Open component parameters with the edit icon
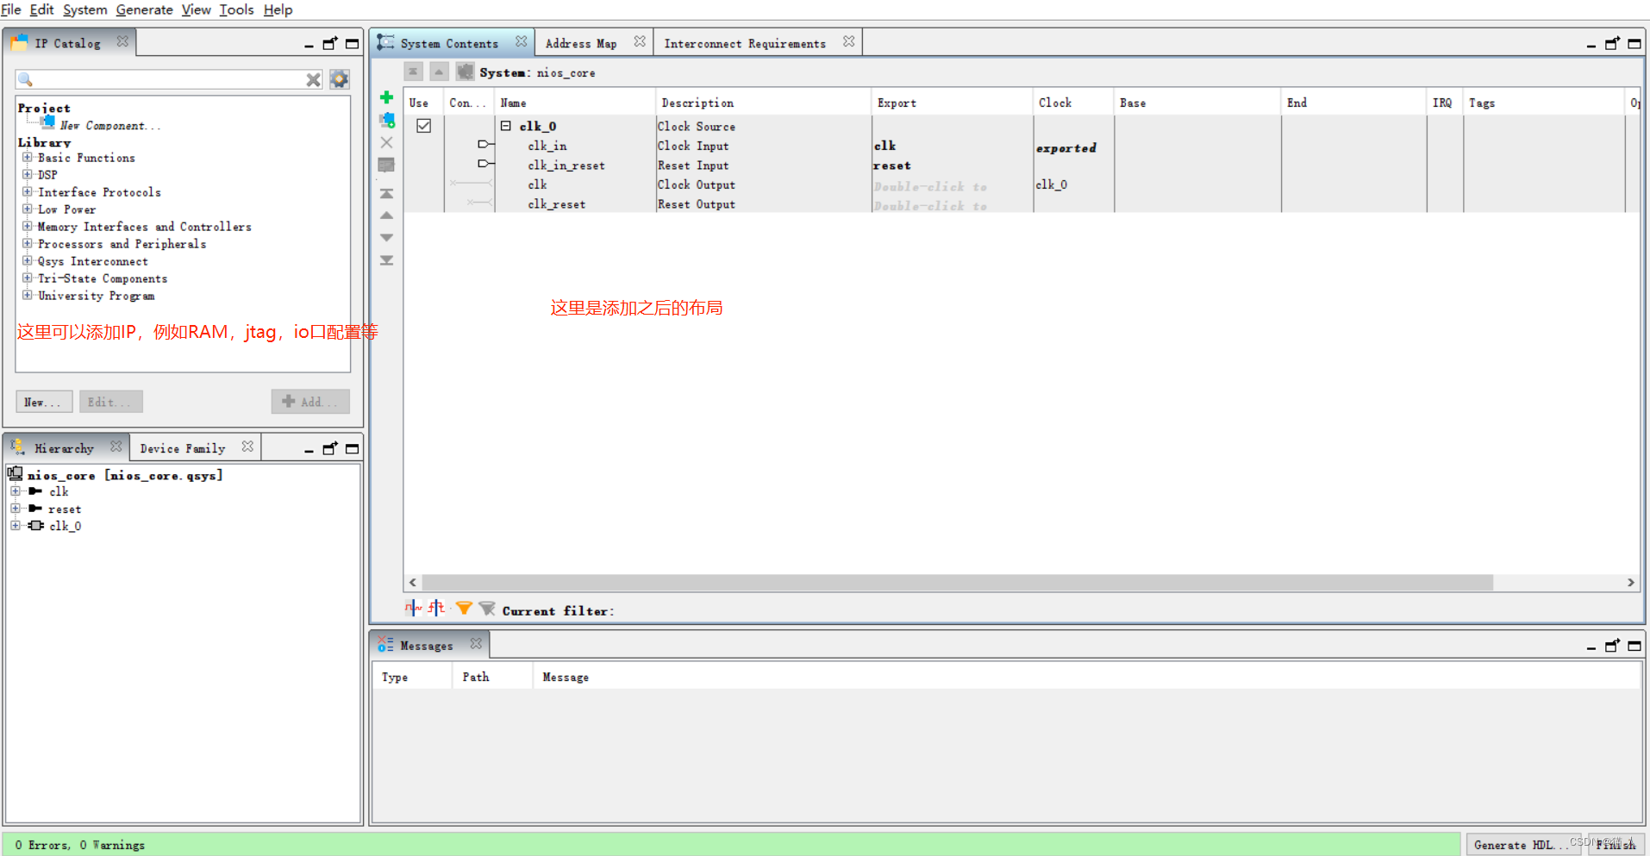The height and width of the screenshot is (856, 1650). coord(386,164)
